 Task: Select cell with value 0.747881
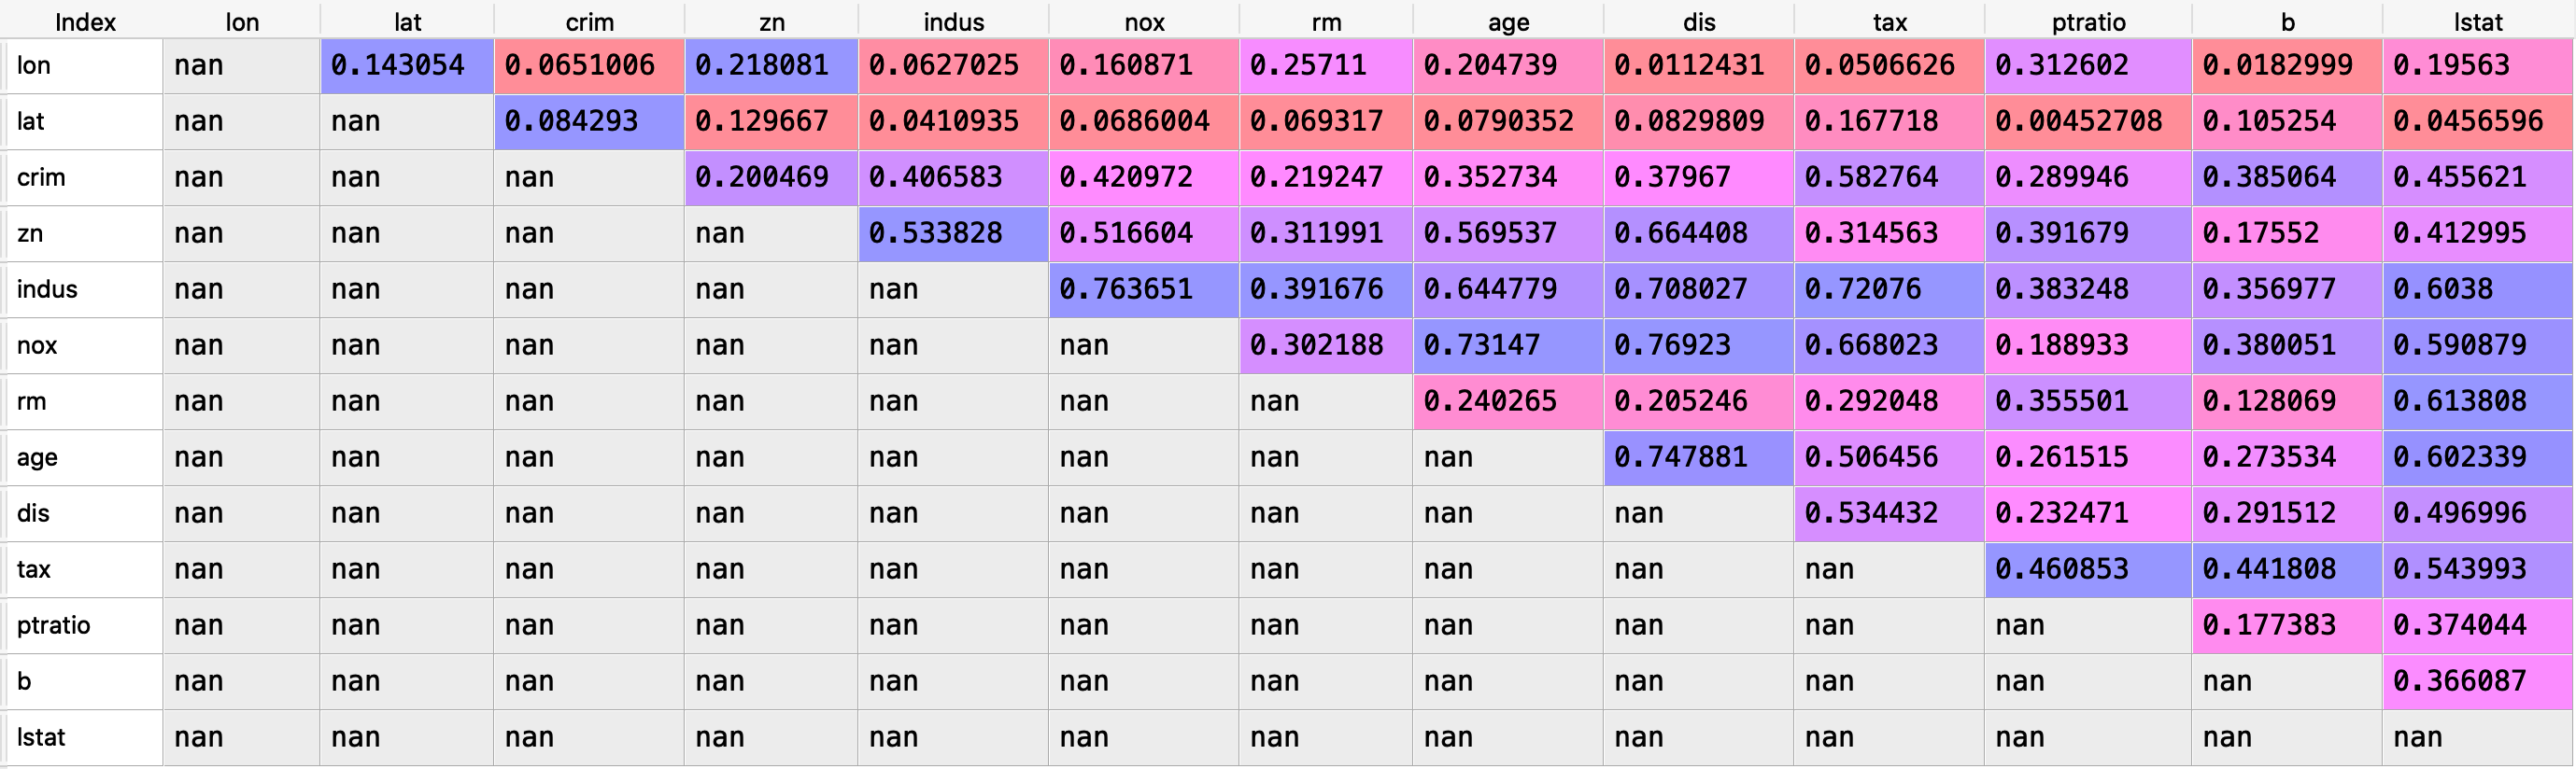1699,457
